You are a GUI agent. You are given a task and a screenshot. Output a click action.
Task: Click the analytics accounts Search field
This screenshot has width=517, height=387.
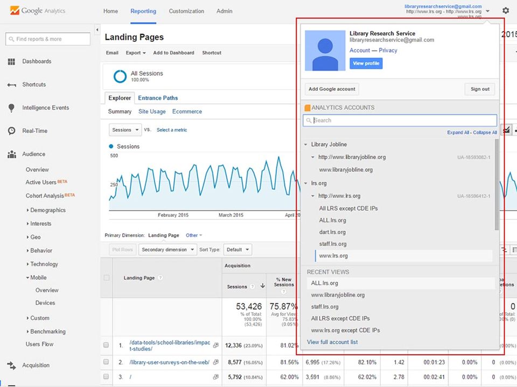(400, 120)
